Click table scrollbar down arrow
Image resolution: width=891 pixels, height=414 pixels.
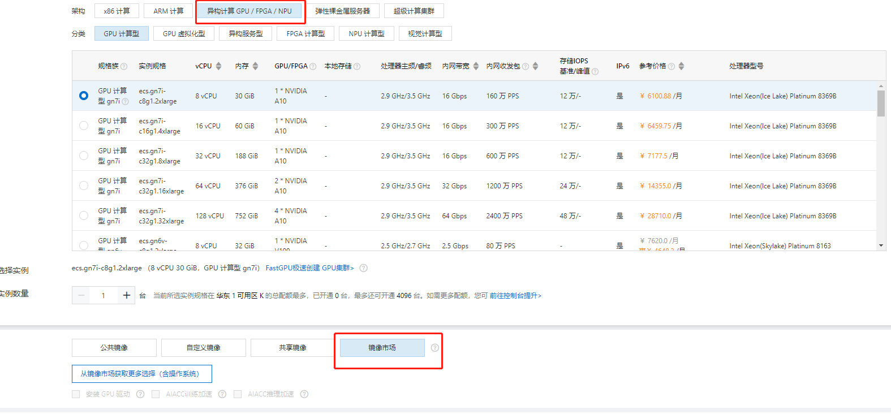point(881,245)
